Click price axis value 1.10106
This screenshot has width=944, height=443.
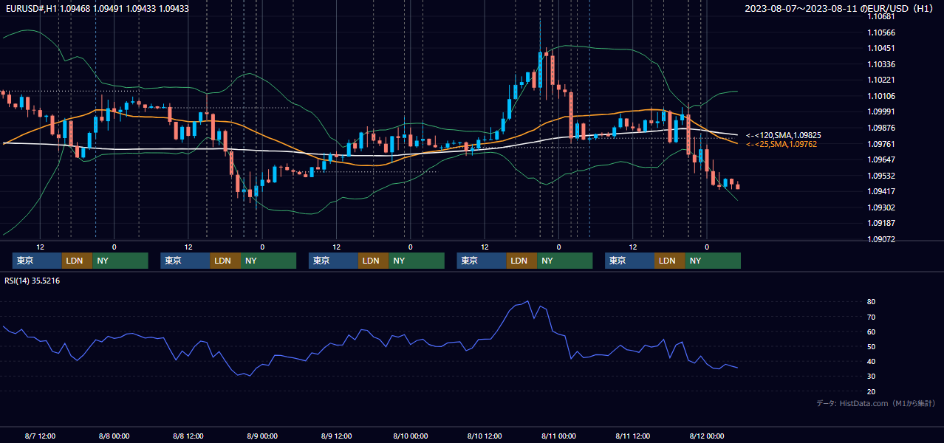pyautogui.click(x=881, y=96)
